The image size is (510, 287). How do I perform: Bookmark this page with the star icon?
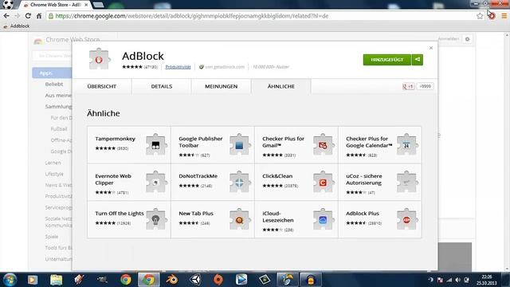[480, 16]
